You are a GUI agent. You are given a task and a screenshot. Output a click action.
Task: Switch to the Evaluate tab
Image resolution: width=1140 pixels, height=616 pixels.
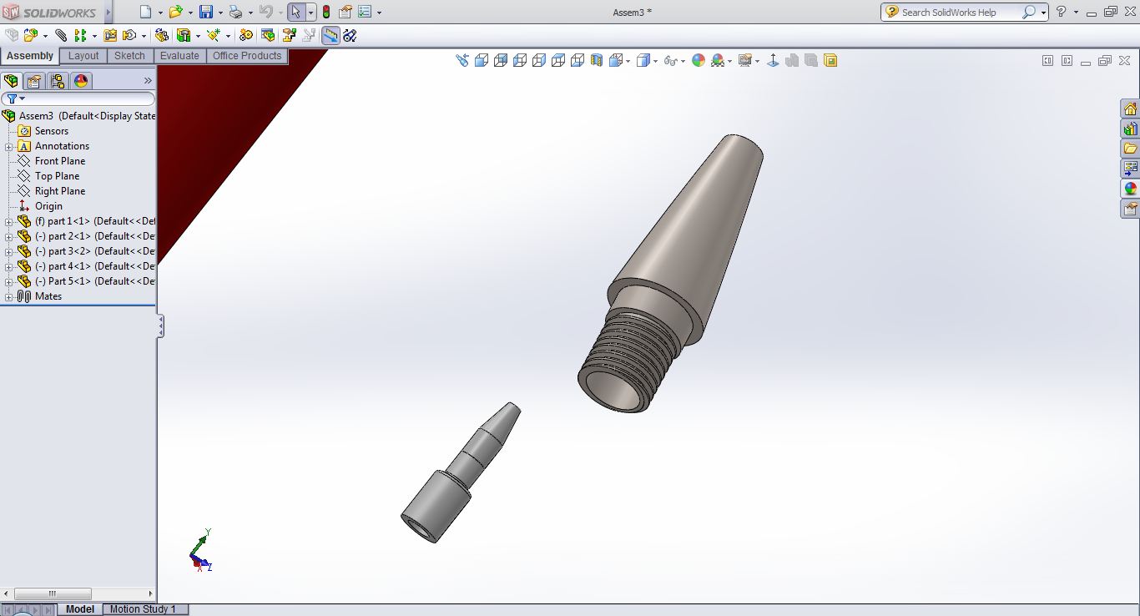(x=179, y=56)
